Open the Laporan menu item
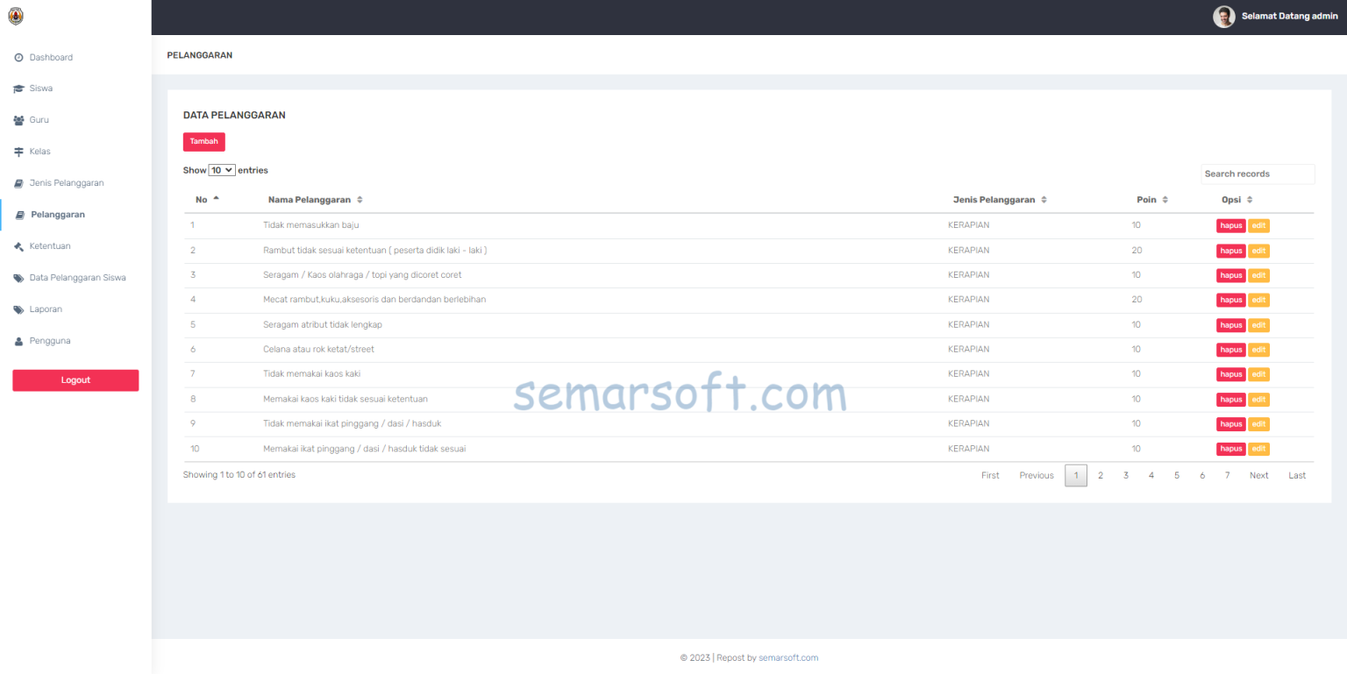The height and width of the screenshot is (674, 1347). (x=46, y=309)
